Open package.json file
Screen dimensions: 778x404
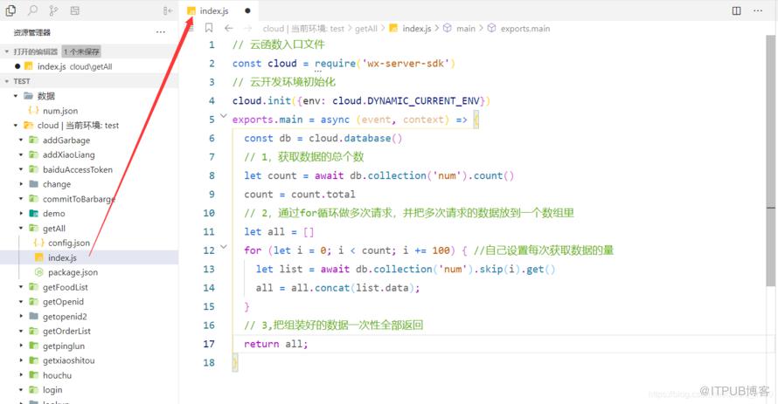tap(73, 272)
